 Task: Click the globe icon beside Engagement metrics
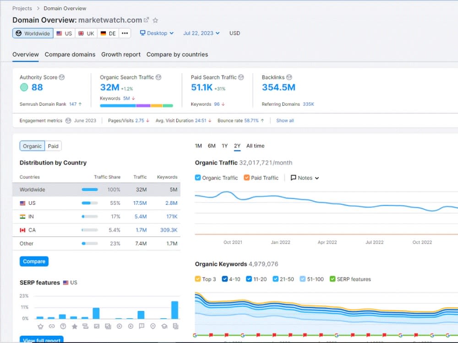(68, 121)
